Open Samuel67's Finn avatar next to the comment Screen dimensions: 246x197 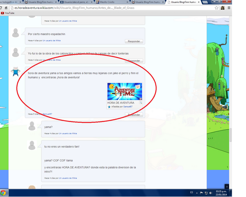[x=16, y=71]
